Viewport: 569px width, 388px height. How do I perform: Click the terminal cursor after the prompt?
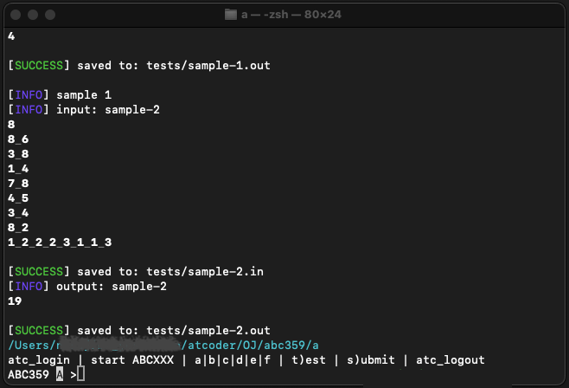pyautogui.click(x=81, y=374)
